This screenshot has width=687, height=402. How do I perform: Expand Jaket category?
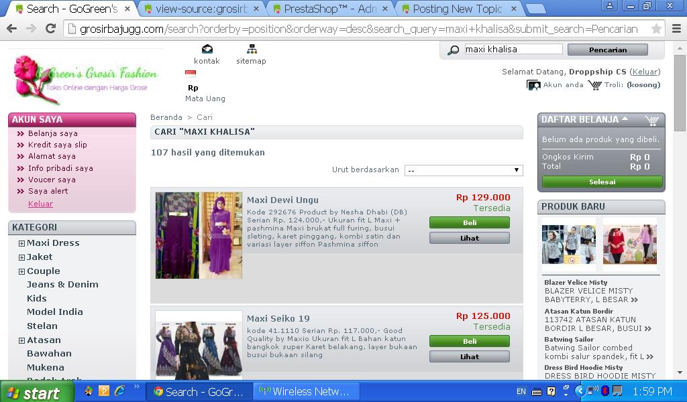(x=21, y=258)
